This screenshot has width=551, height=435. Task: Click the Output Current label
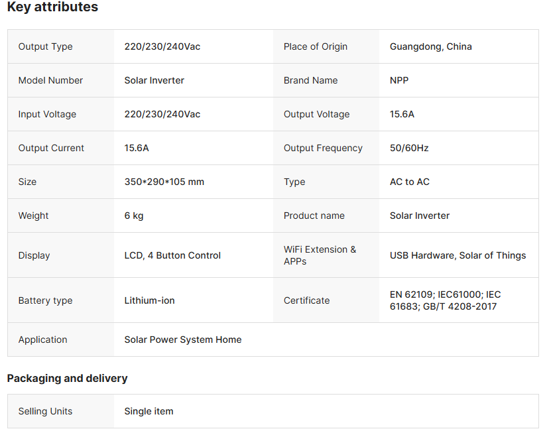tap(51, 148)
